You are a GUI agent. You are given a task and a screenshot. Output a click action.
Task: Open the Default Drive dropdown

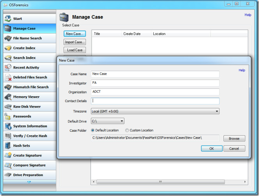pyautogui.click(x=108, y=121)
